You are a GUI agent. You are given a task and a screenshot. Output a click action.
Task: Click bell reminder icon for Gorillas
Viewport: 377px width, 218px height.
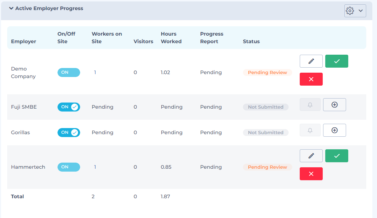(x=310, y=130)
